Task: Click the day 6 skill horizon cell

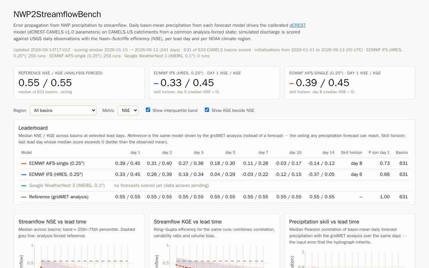Action: click(x=357, y=175)
